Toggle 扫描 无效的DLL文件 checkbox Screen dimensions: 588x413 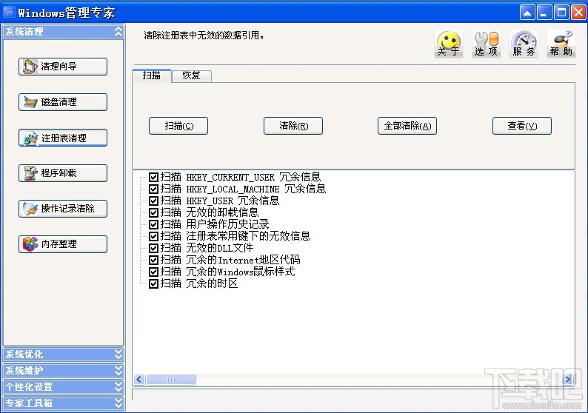coord(153,248)
